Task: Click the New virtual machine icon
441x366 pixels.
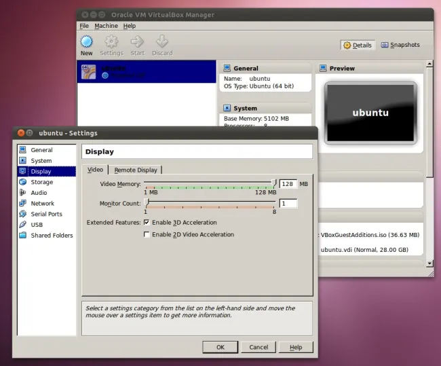Action: coord(86,41)
